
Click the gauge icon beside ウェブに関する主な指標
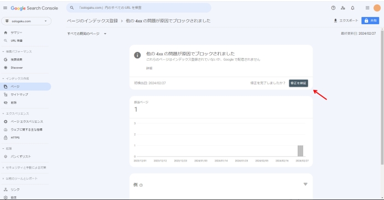[6, 130]
